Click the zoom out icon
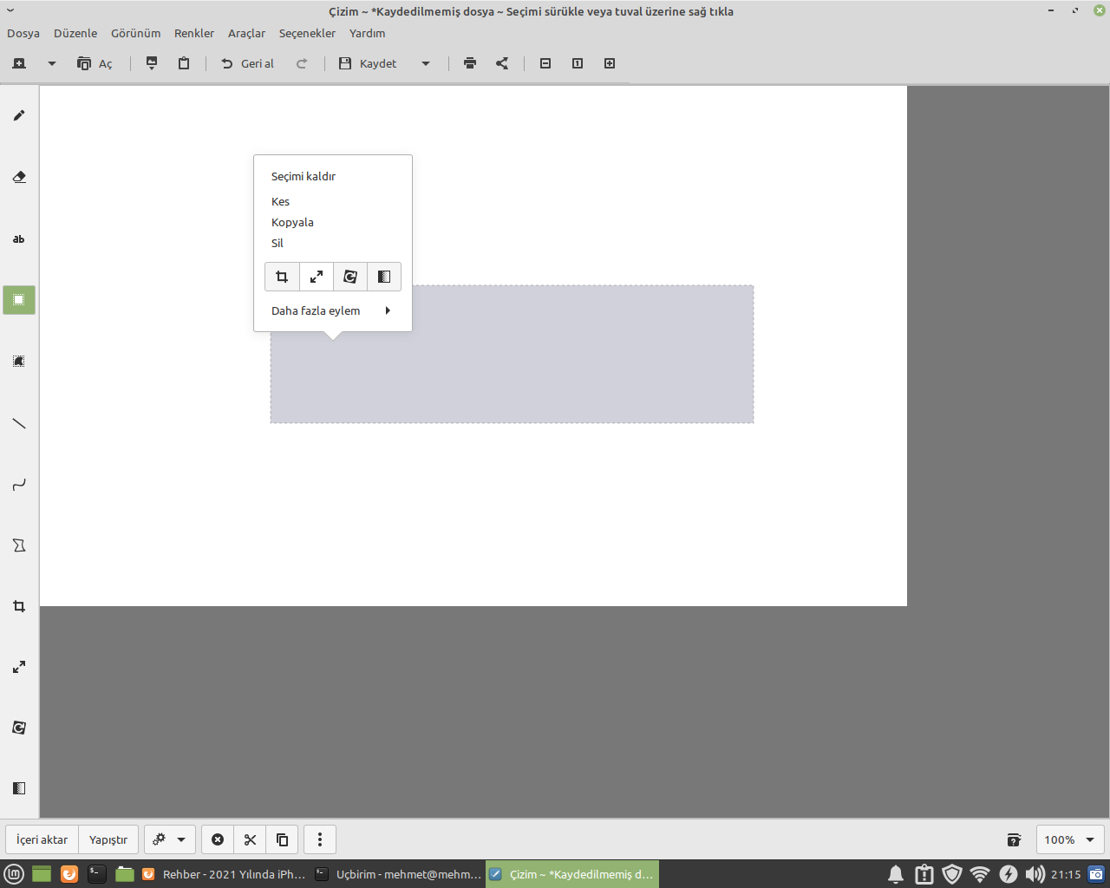Viewport: 1110px width, 888px height. click(545, 63)
